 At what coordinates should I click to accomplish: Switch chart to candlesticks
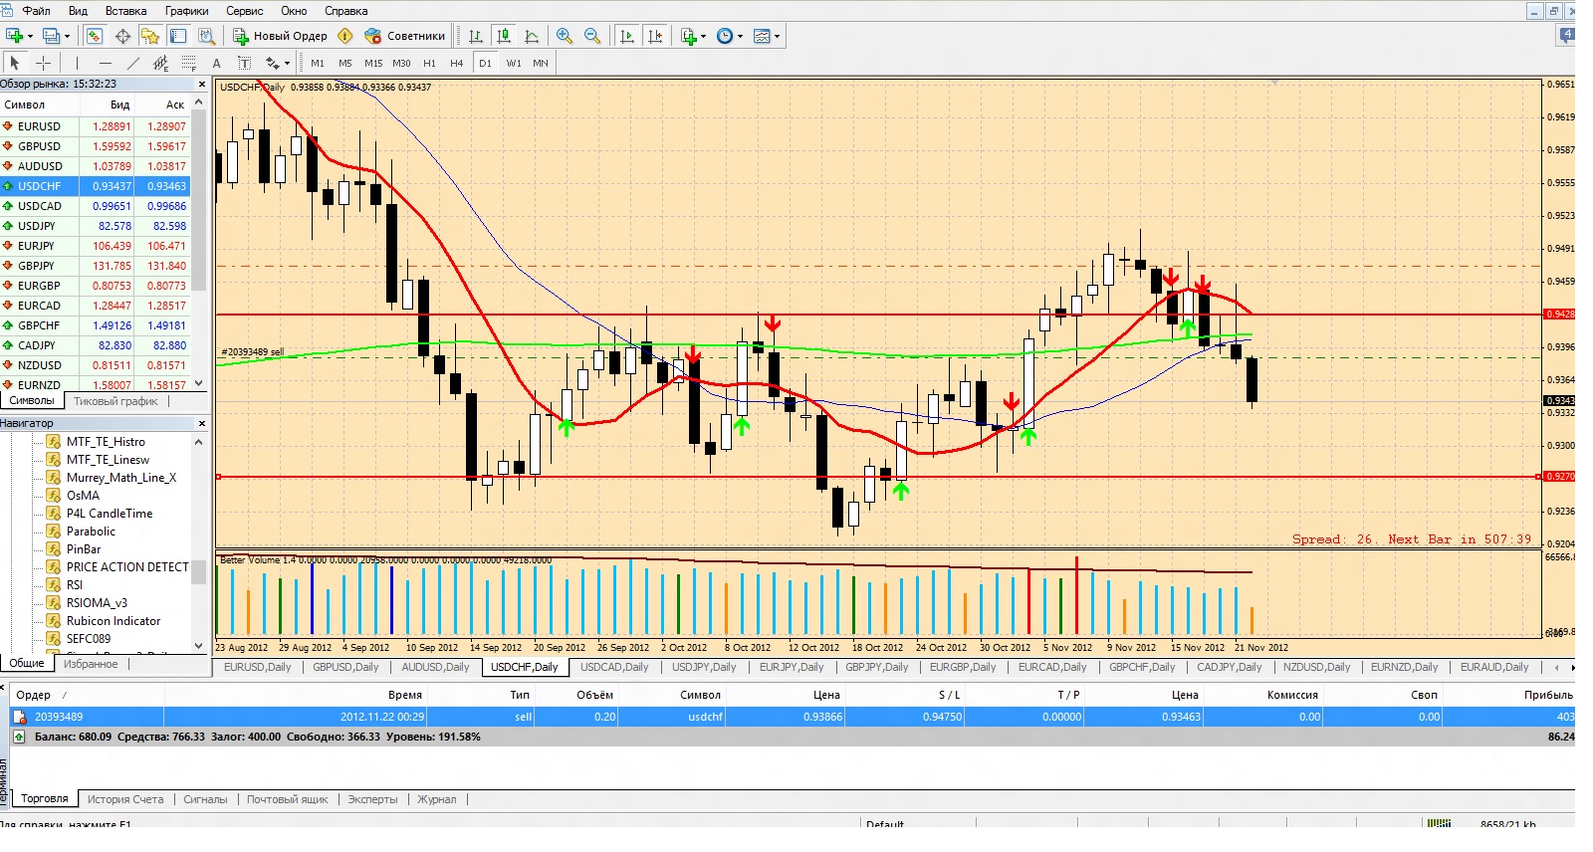pyautogui.click(x=504, y=36)
